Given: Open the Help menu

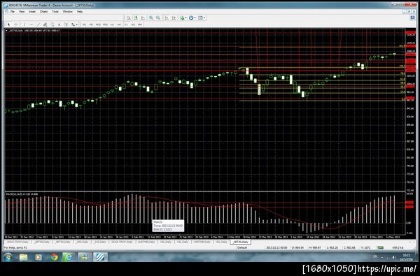Looking at the screenshot, I should (80, 11).
